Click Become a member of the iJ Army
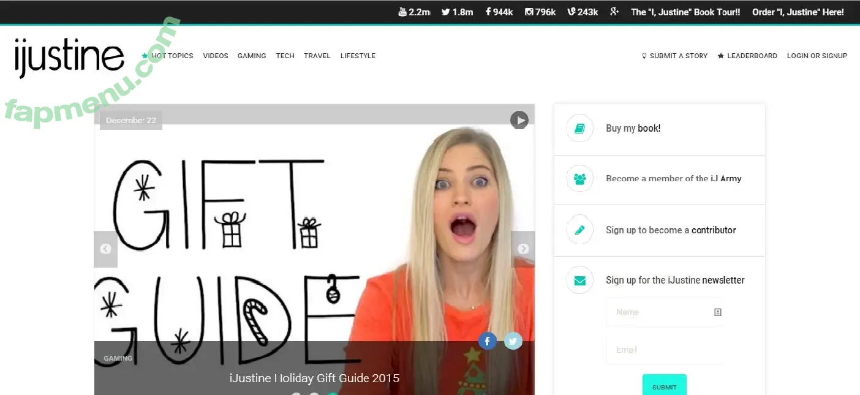 coord(673,179)
